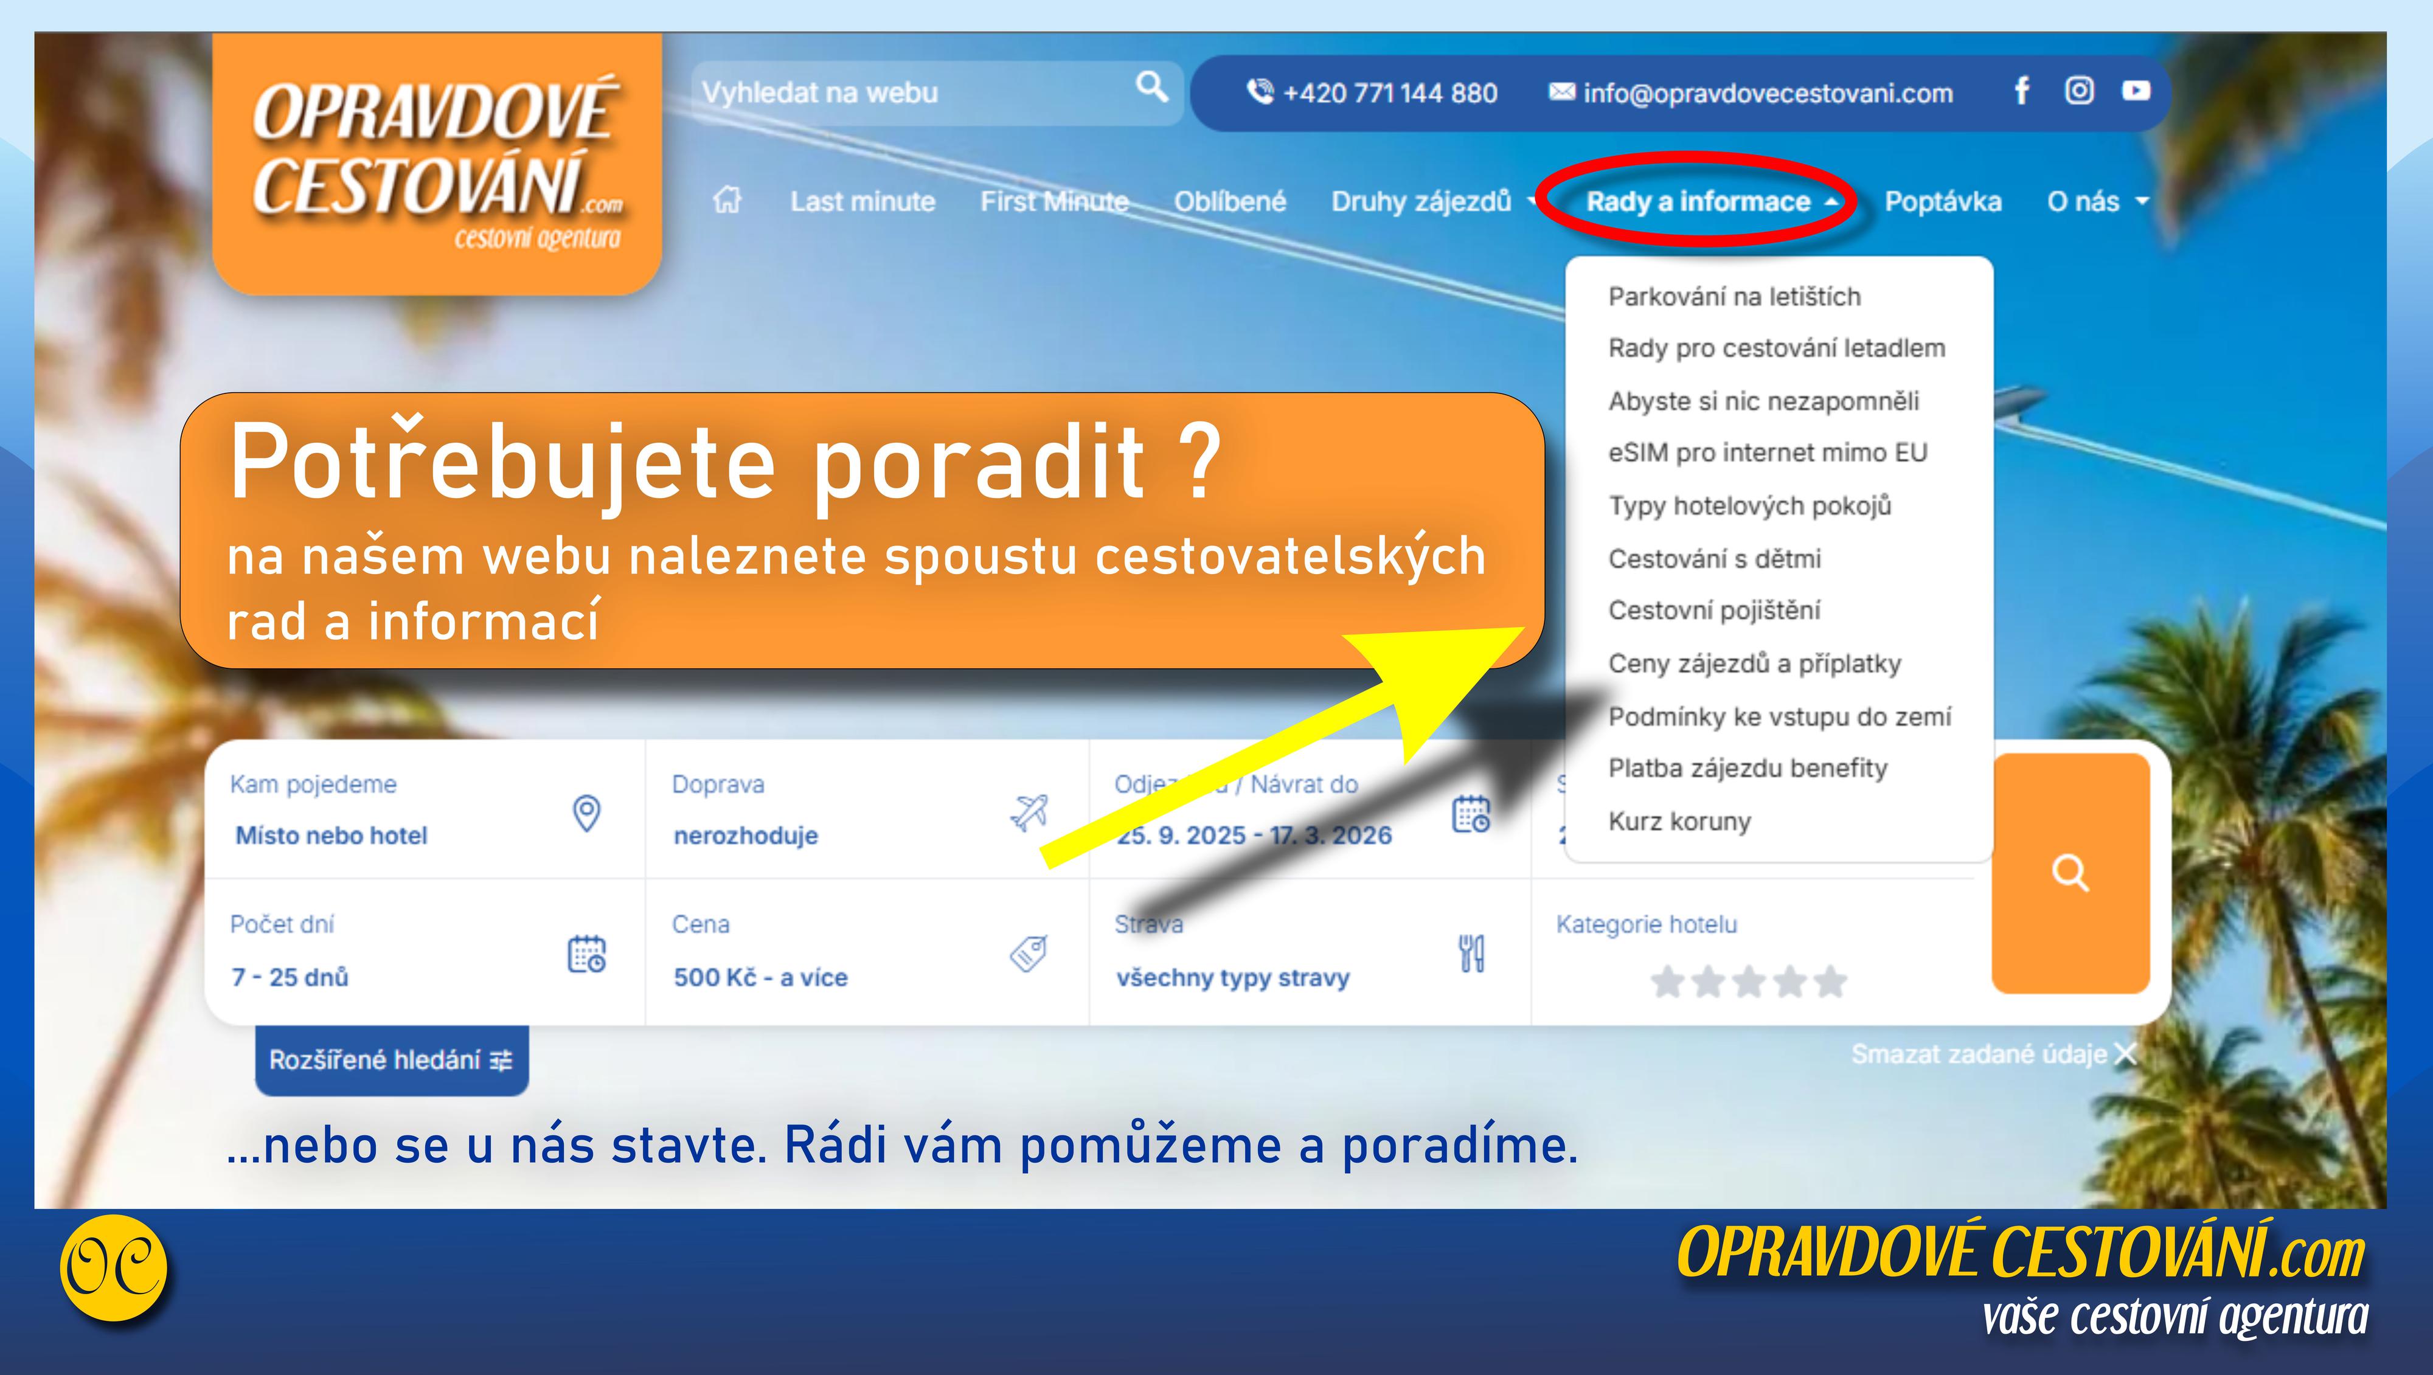Click the Opravdové Cestování orange logo
Image resolution: width=2433 pixels, height=1375 pixels.
[x=437, y=164]
